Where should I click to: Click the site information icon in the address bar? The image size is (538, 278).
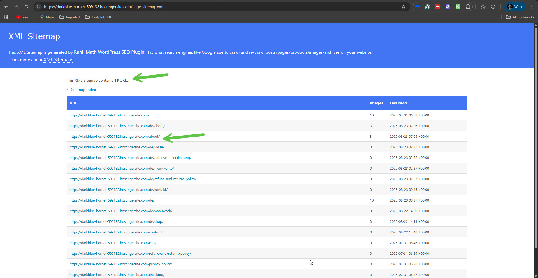tap(38, 7)
